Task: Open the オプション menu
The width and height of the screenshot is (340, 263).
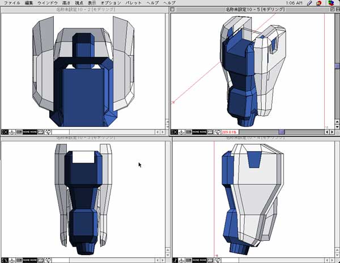Action: (x=111, y=3)
